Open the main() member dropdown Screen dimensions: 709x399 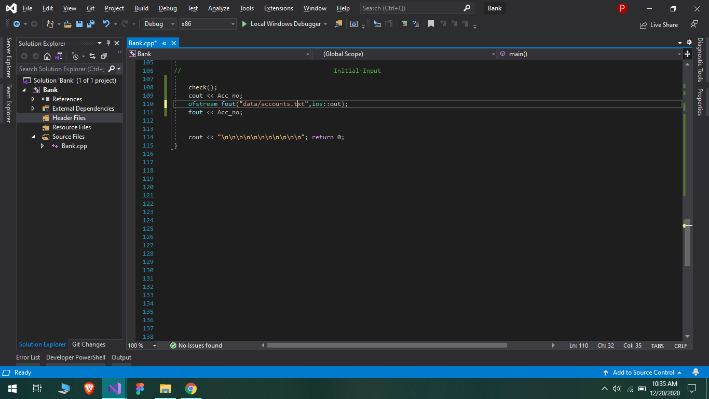click(590, 54)
